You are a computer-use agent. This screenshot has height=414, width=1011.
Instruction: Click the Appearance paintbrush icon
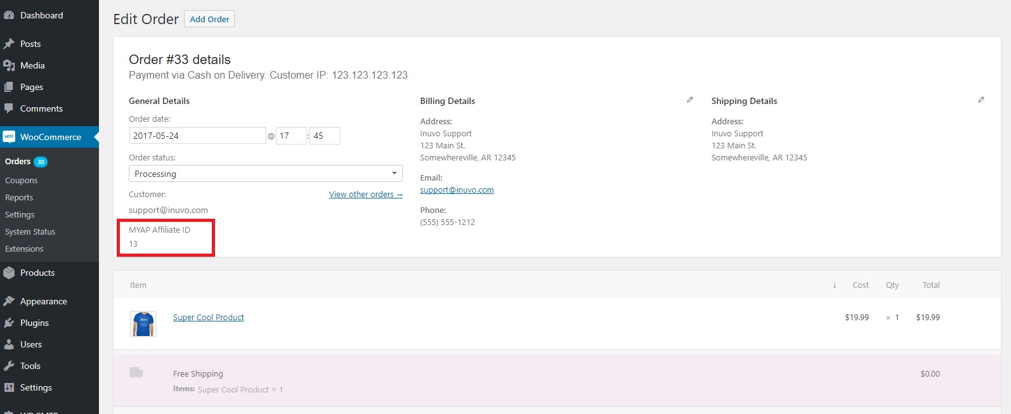(x=9, y=301)
